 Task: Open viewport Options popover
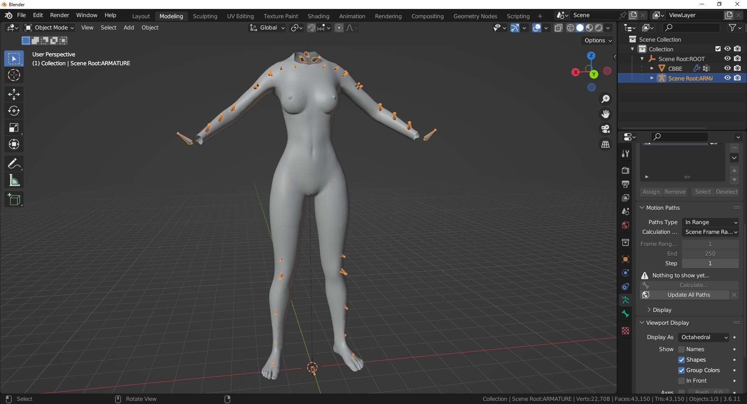[598, 40]
